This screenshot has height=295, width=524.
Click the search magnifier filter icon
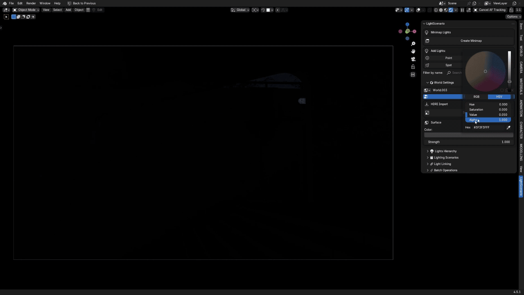[449, 73]
